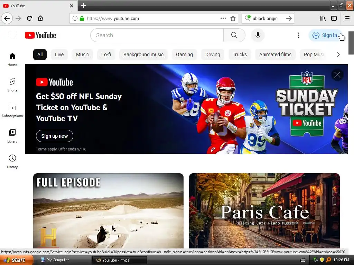Select the Background music chip
This screenshot has width=354, height=265.
[143, 55]
